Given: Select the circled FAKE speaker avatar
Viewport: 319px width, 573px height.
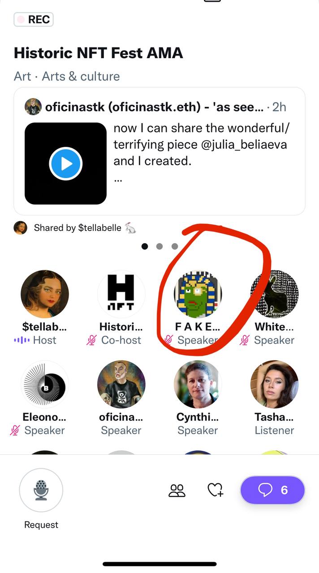Looking at the screenshot, I should point(198,294).
